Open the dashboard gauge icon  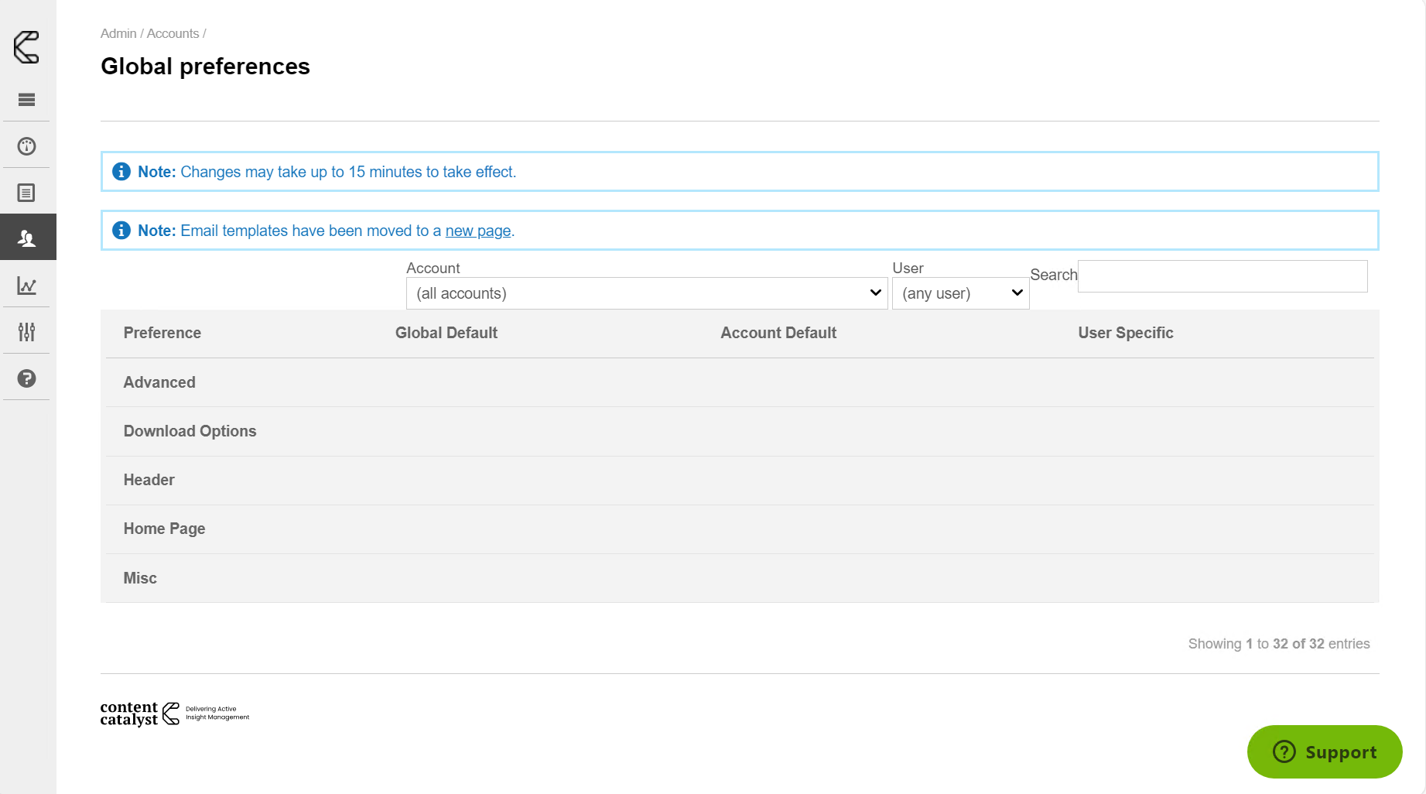pos(27,146)
